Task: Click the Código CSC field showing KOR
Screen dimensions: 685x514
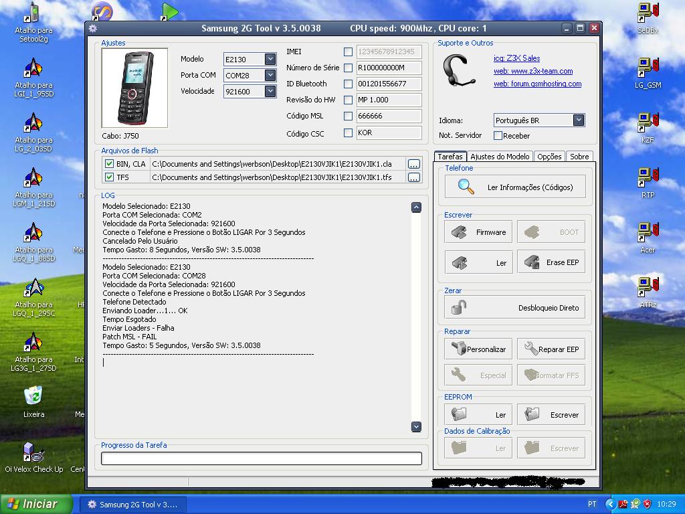Action: coord(389,133)
